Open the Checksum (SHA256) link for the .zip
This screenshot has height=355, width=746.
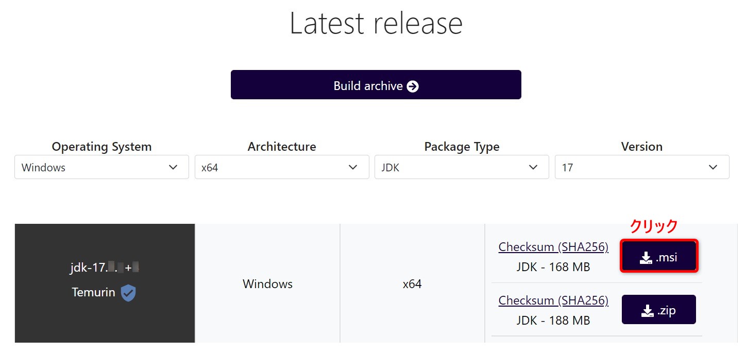click(553, 300)
